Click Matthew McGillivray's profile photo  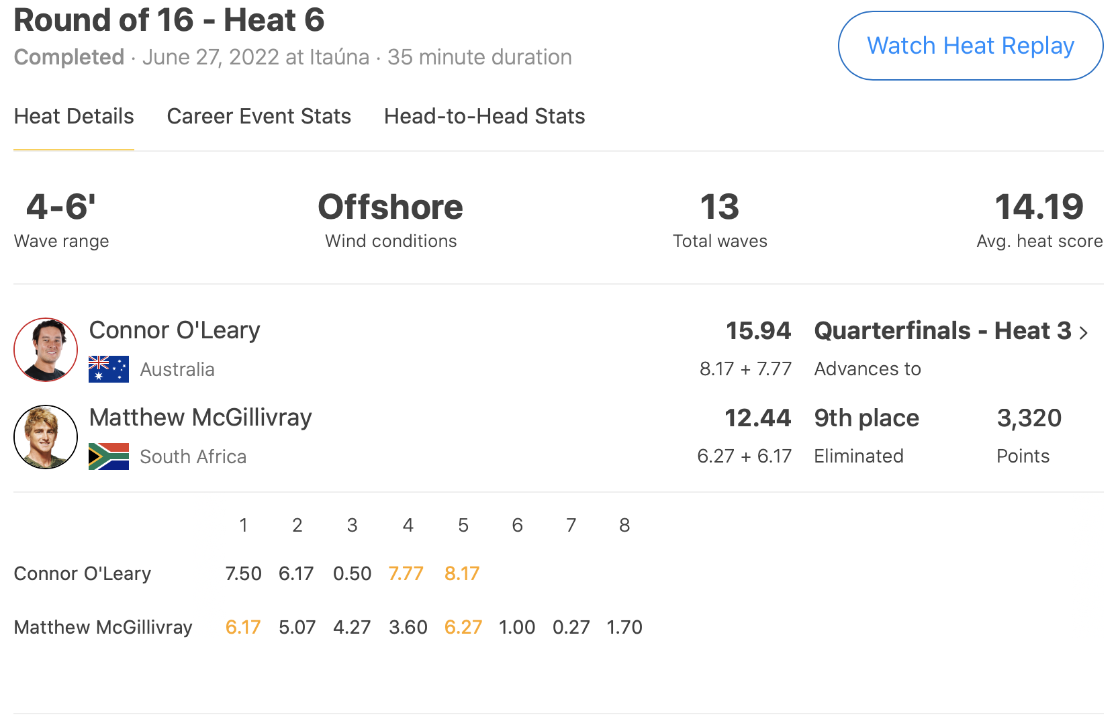point(46,437)
